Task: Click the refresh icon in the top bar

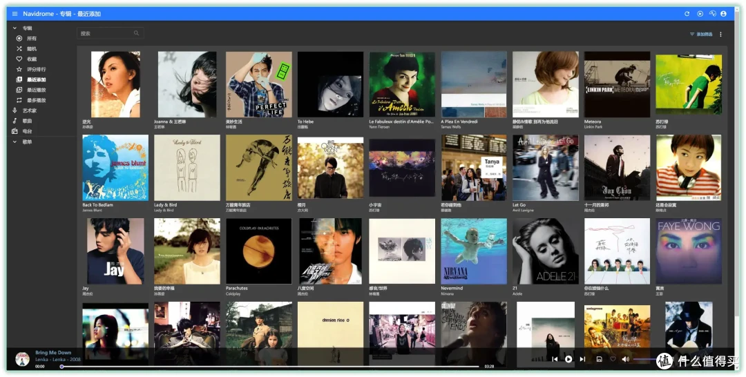Action: tap(687, 14)
